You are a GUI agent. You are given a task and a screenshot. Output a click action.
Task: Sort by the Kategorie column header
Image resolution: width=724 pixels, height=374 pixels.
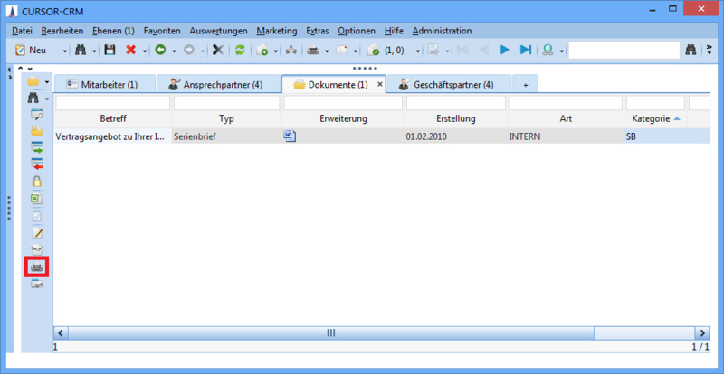click(650, 118)
